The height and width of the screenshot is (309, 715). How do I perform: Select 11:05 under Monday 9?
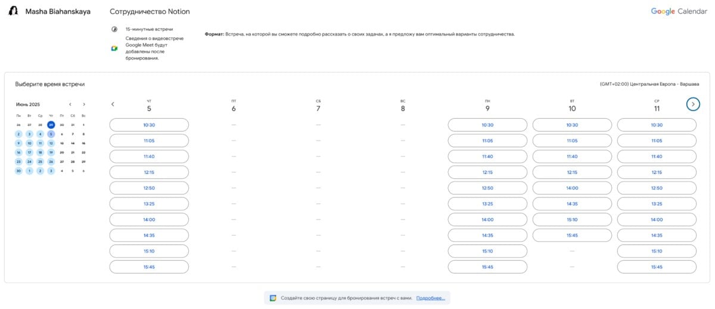click(x=487, y=141)
